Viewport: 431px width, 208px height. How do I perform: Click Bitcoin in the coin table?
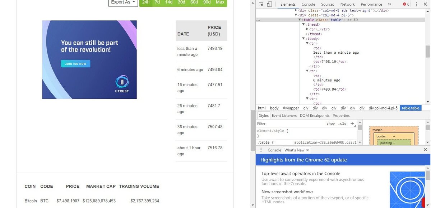pyautogui.click(x=31, y=201)
